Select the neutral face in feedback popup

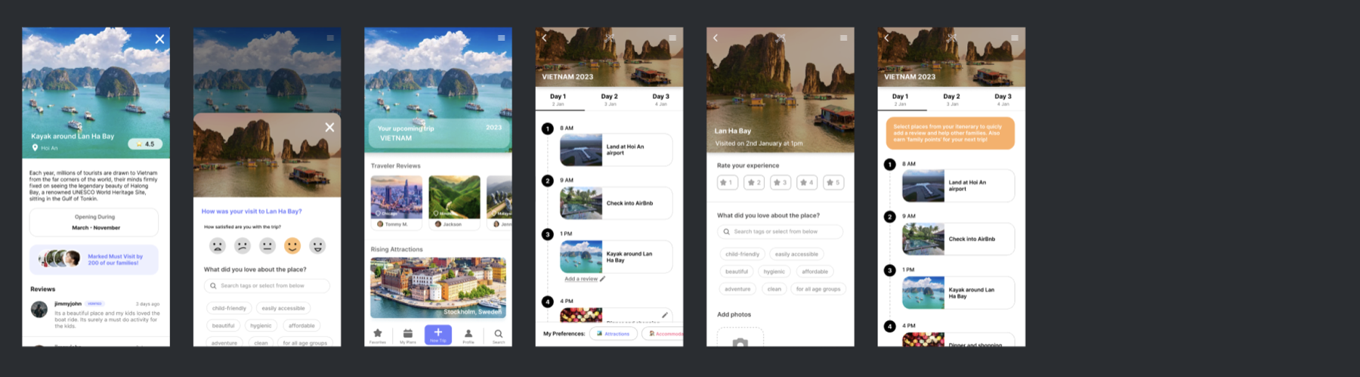pyautogui.click(x=267, y=246)
